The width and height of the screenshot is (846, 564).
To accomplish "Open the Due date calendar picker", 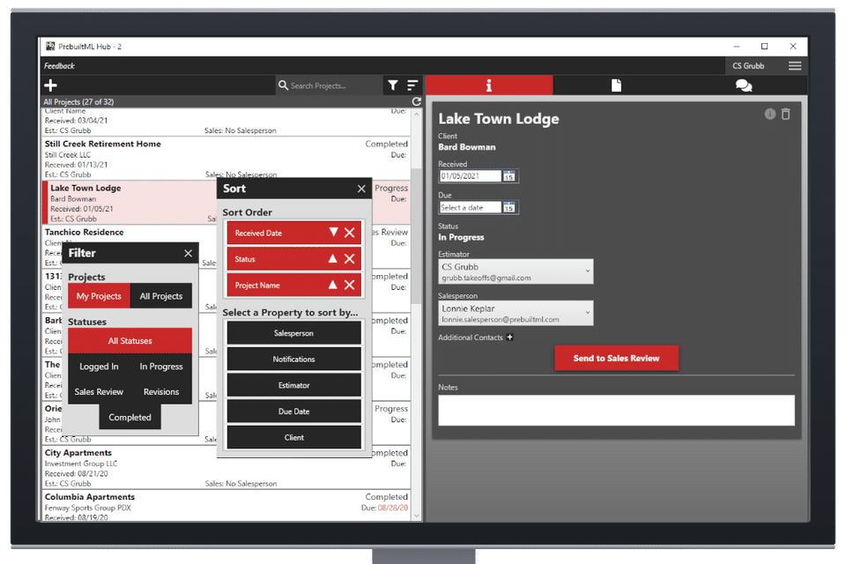I will [x=508, y=207].
